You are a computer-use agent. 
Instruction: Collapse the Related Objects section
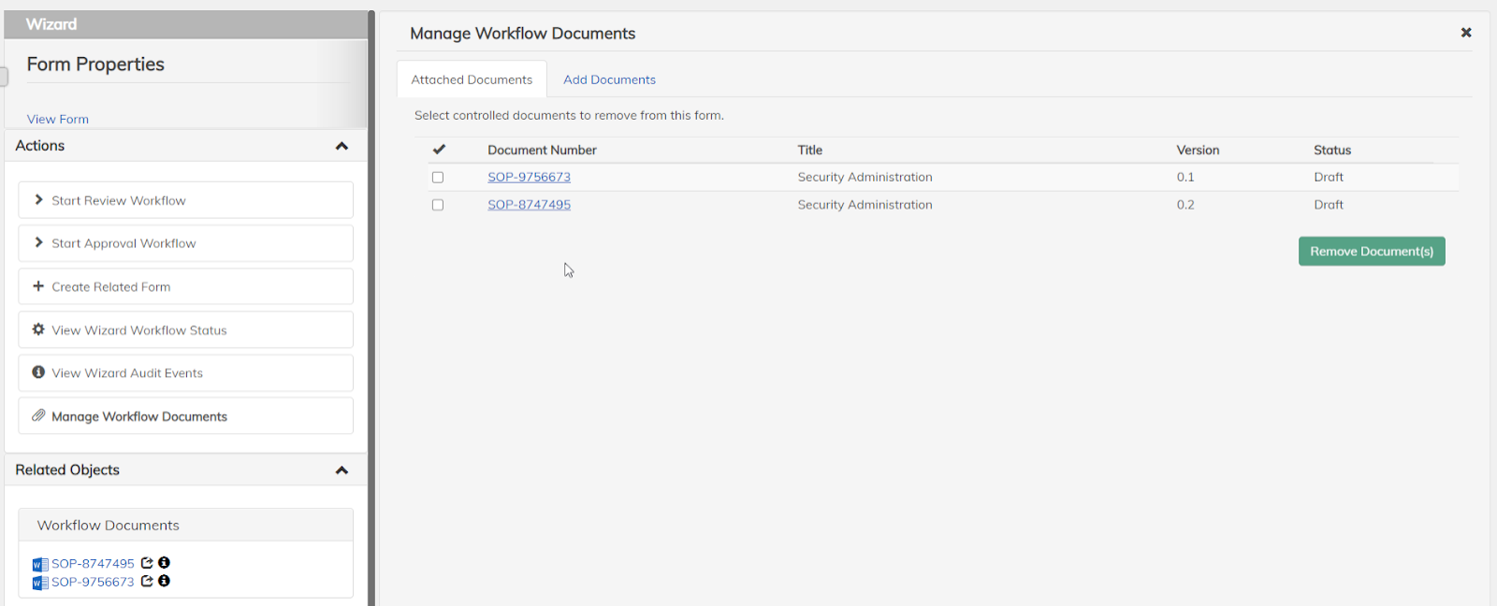[x=342, y=470]
